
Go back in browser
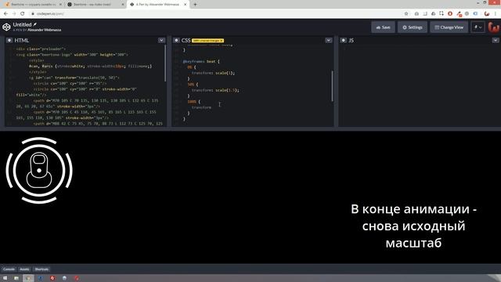[5, 14]
